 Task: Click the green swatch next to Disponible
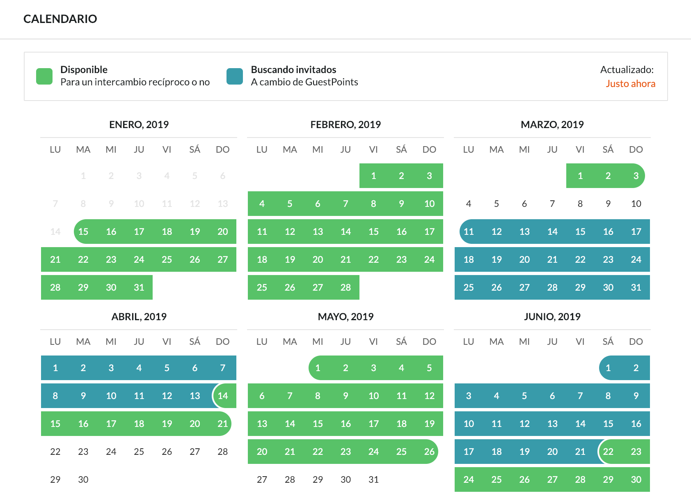44,76
